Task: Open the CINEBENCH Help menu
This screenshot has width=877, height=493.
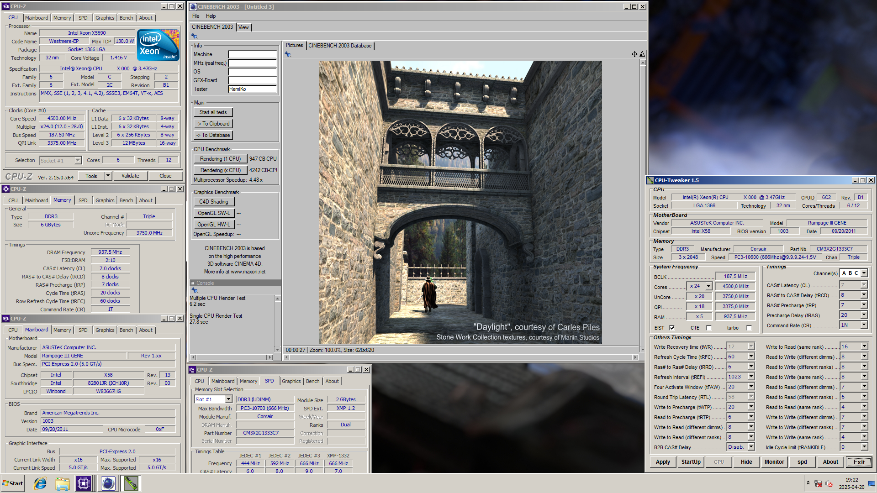Action: 211,16
